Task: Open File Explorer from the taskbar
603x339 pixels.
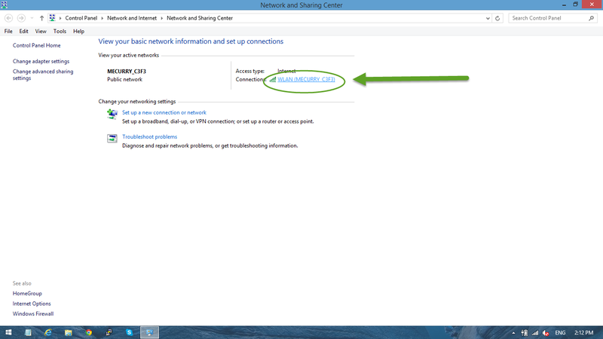Action: pyautogui.click(x=68, y=332)
